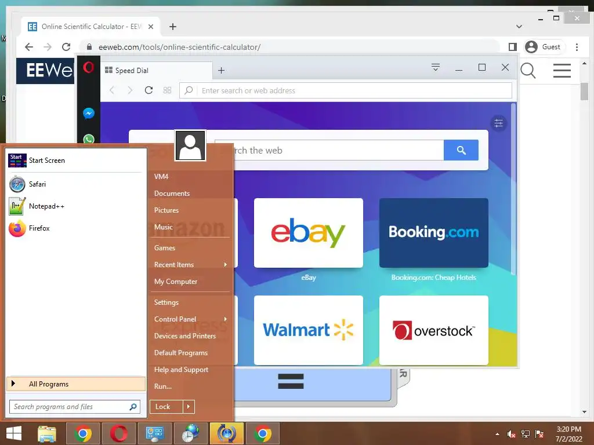Open the globe clock taskbar icon

(x=190, y=433)
